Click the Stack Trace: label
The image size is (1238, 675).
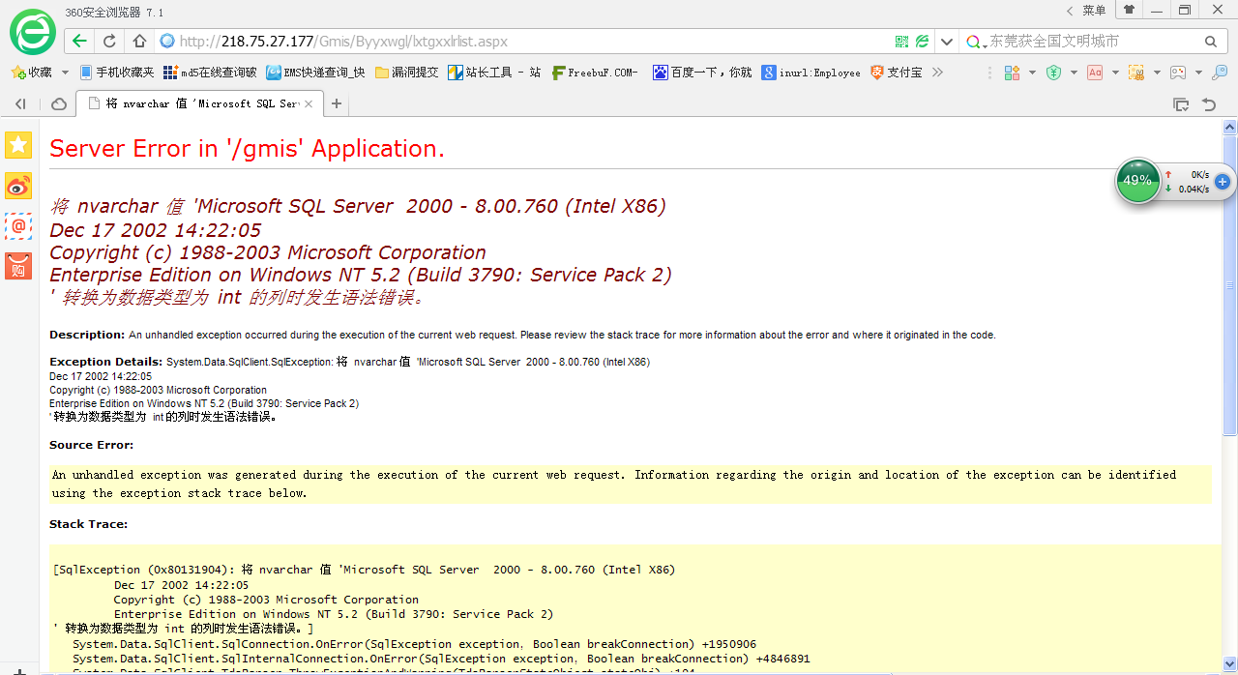point(88,524)
